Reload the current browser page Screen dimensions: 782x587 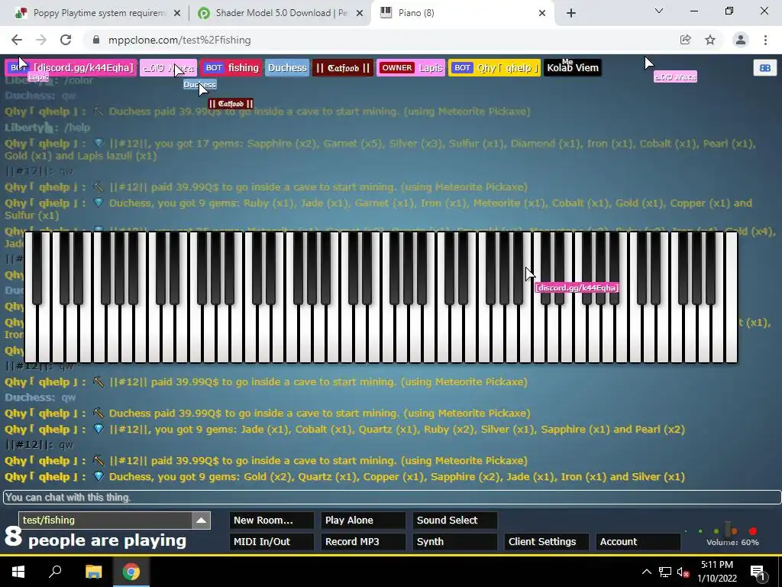coord(66,40)
